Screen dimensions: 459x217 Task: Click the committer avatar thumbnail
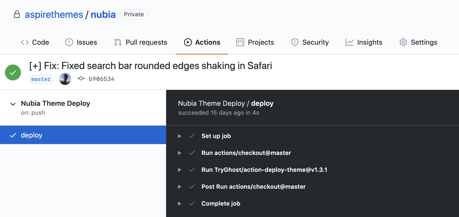(65, 79)
